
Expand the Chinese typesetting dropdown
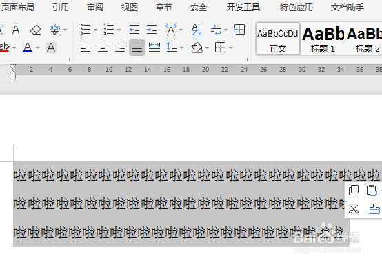(181, 30)
